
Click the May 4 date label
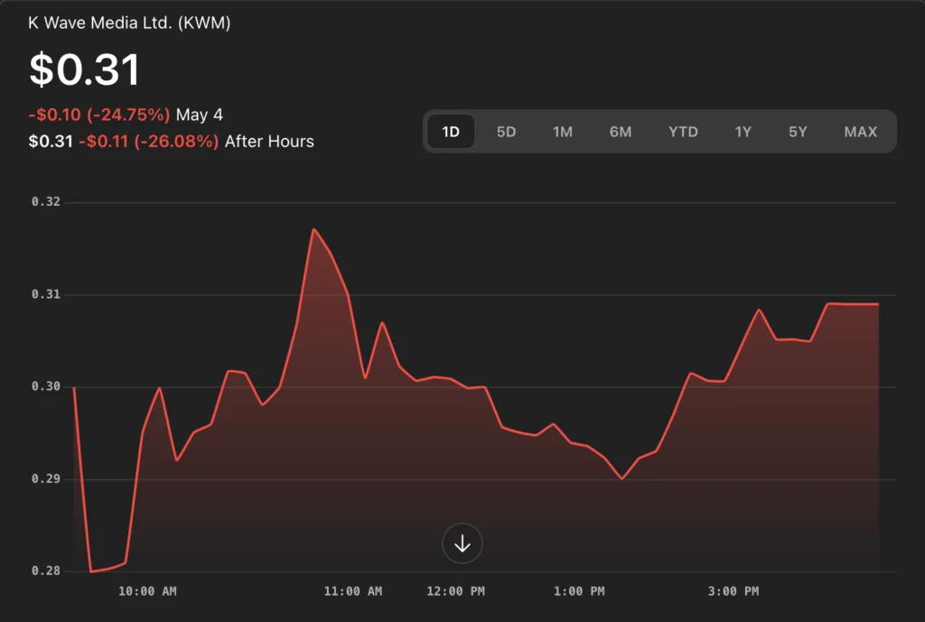click(x=200, y=115)
